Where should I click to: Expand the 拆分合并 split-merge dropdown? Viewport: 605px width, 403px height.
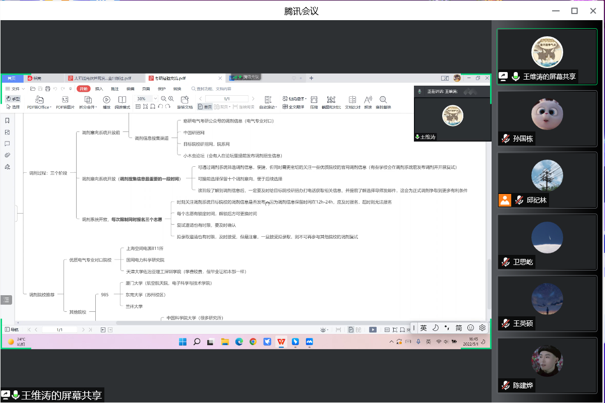click(88, 107)
